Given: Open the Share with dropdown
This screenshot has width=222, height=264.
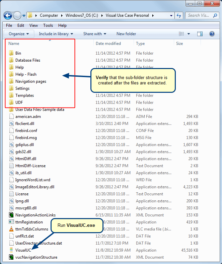Looking at the screenshot, I should point(94,34).
